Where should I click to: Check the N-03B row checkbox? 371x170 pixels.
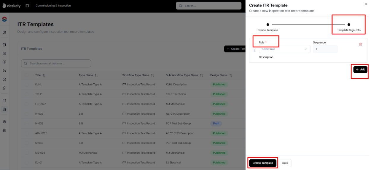click(26, 124)
